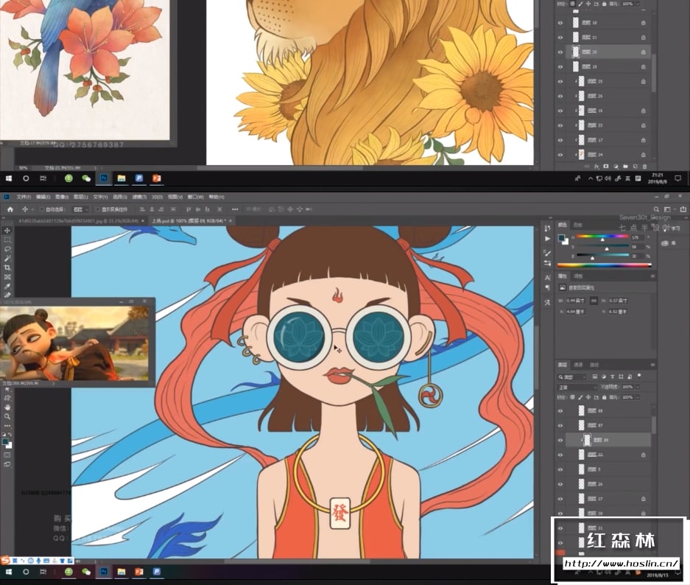This screenshot has height=585, width=690.
Task: Click the Home icon in the options bar
Action: pos(10,209)
